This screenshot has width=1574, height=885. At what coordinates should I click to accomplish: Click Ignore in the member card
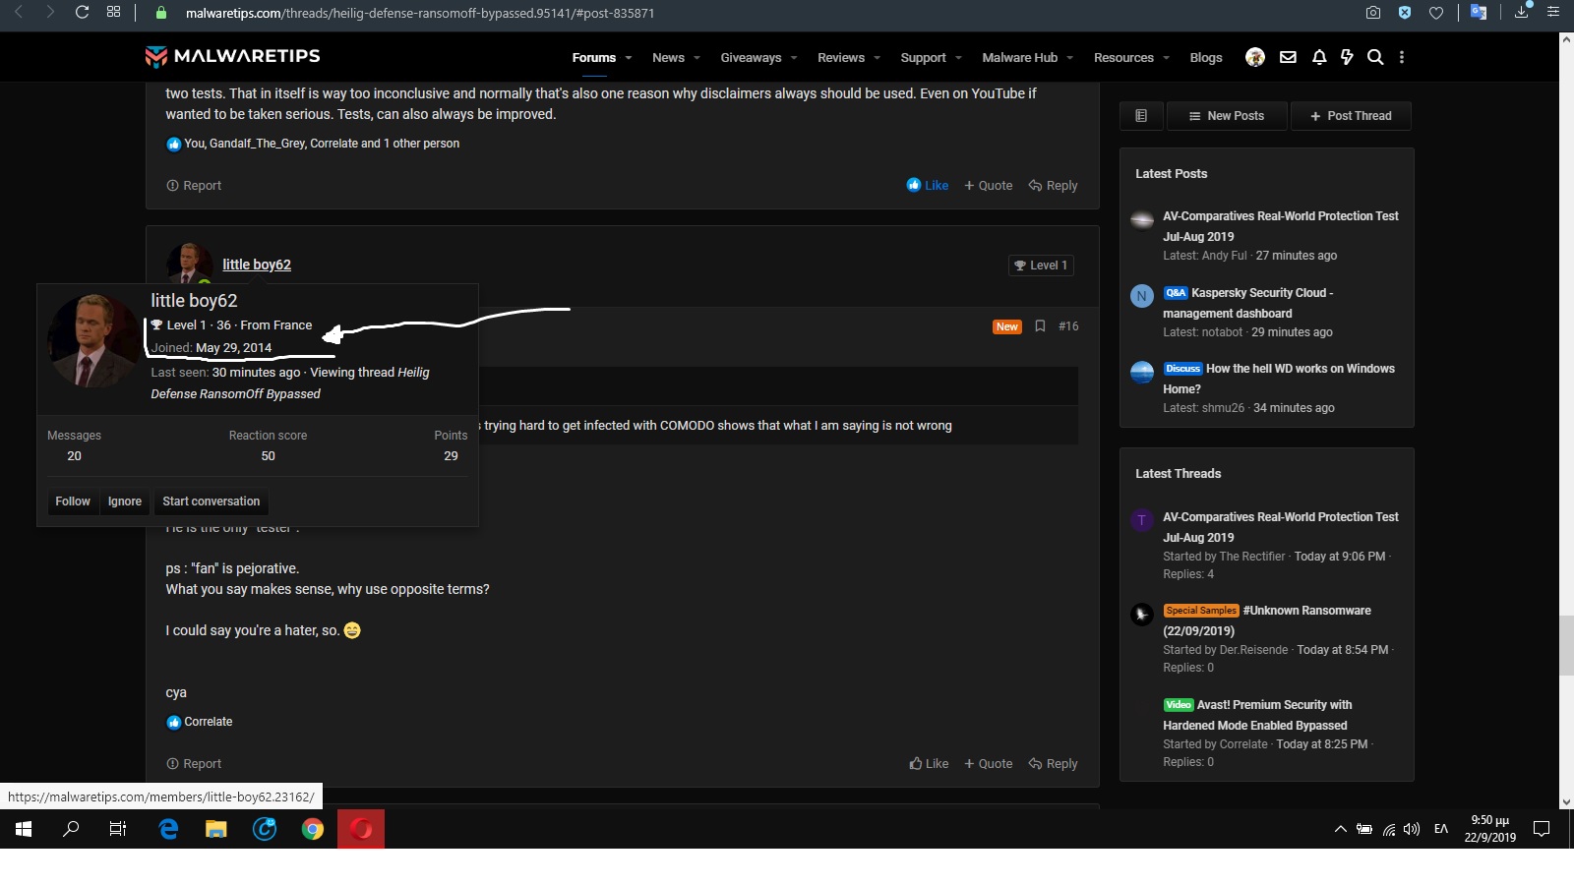point(125,501)
